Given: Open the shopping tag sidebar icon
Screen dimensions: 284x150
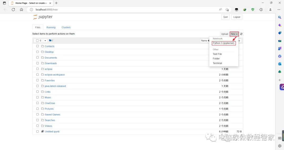Looking at the screenshot, I should 280,33.
